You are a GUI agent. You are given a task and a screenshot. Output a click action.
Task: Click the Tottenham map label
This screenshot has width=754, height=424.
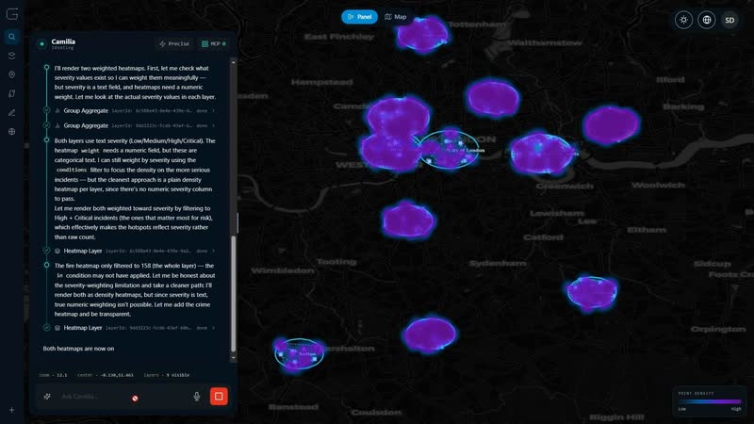pyautogui.click(x=477, y=24)
